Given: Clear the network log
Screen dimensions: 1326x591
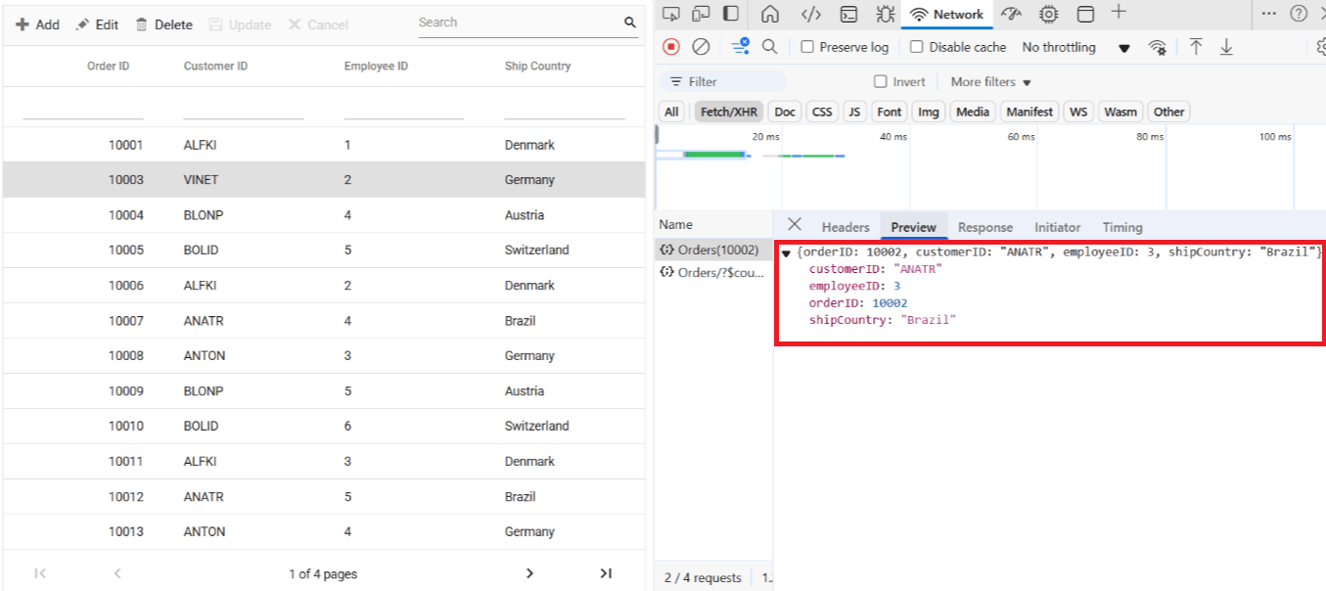Looking at the screenshot, I should (701, 47).
